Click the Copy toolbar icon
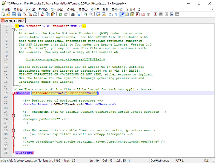This screenshot has width=215, height=163. click(48, 14)
